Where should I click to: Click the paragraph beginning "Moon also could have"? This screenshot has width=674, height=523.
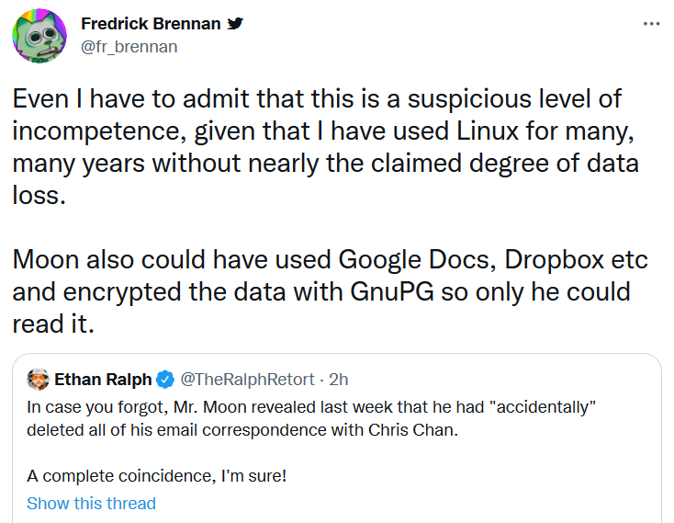(x=330, y=291)
